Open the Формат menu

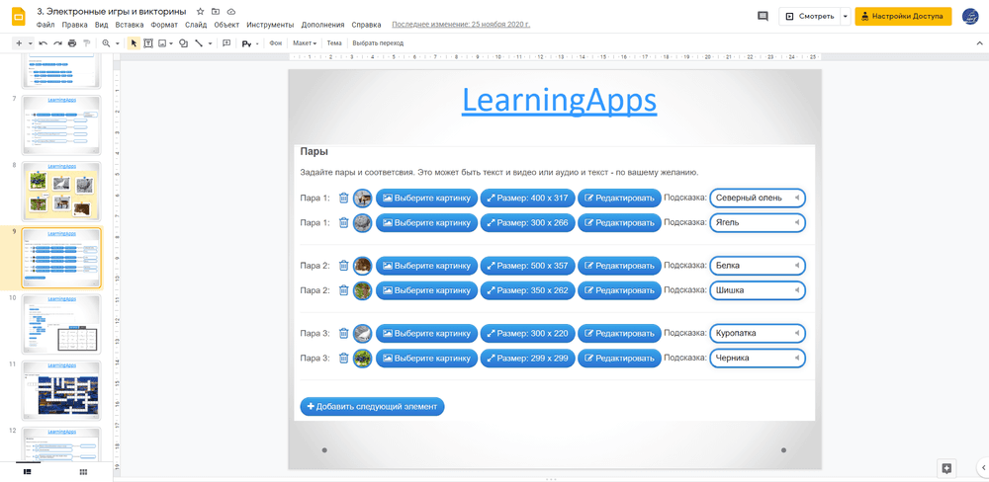[164, 26]
